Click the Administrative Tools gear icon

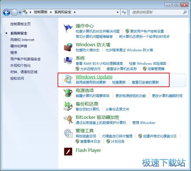point(68,133)
